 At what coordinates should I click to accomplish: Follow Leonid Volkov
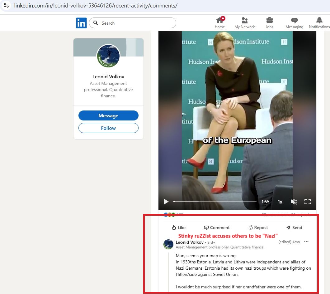(108, 128)
